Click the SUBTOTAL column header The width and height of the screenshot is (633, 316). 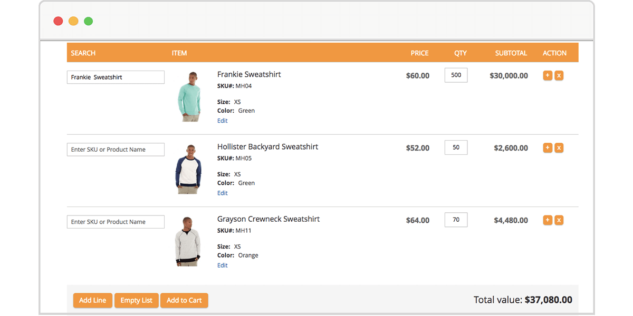[x=511, y=53]
